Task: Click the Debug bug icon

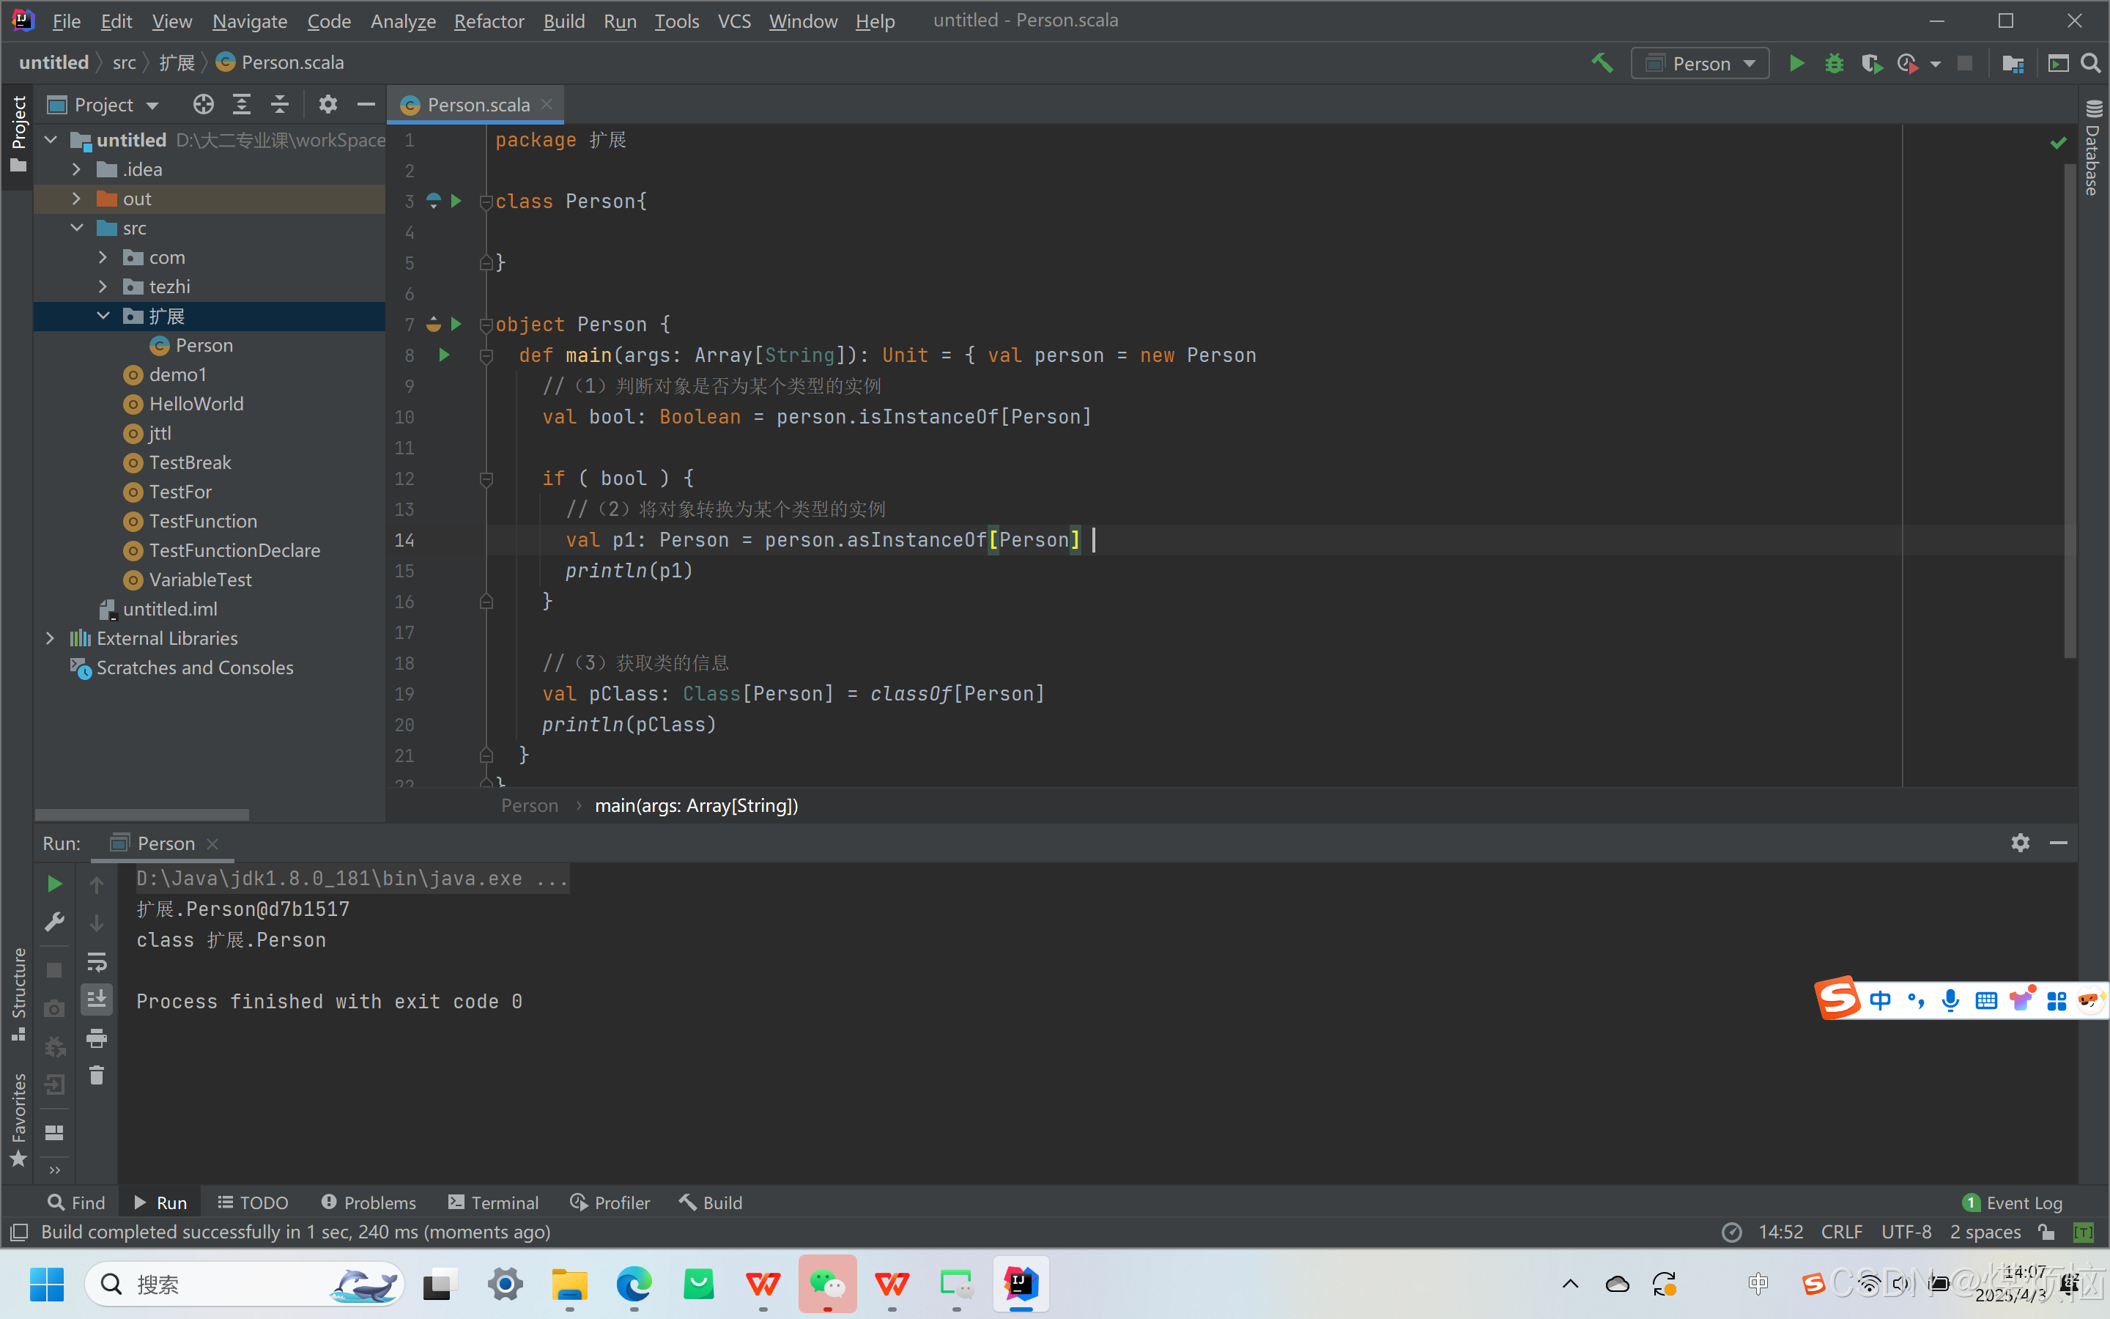Action: pyautogui.click(x=1834, y=63)
